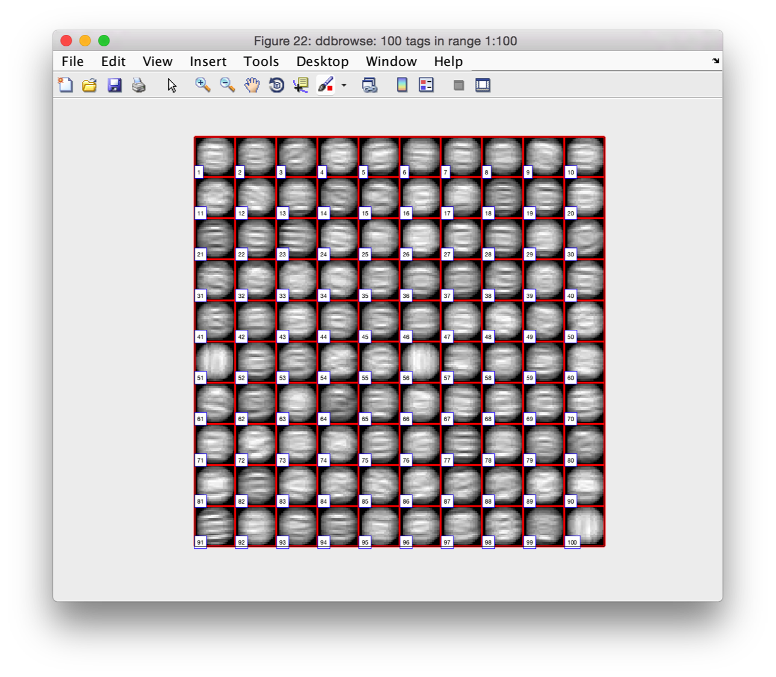Enable the Pan hand tool
Image resolution: width=776 pixels, height=677 pixels.
pos(252,85)
